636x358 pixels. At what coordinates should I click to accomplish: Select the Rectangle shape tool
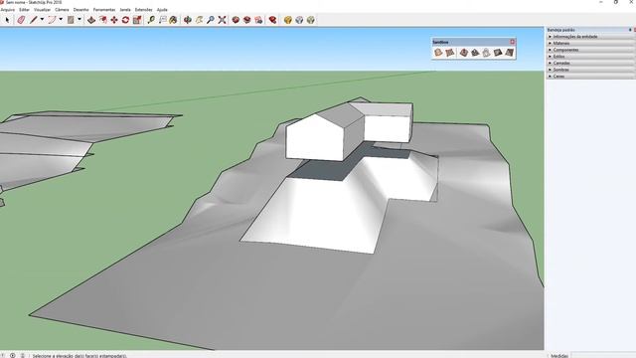(x=71, y=20)
